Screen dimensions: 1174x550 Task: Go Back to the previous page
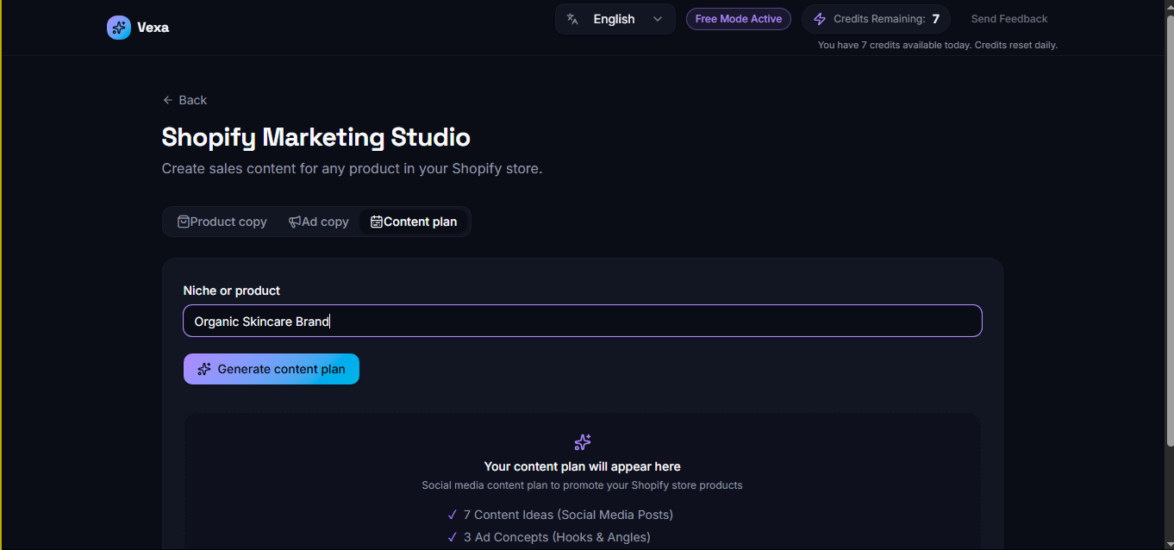click(184, 100)
